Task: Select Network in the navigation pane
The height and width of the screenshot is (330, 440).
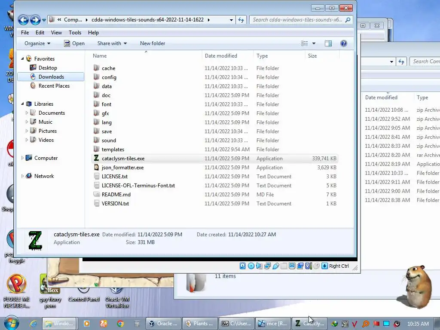Action: pyautogui.click(x=44, y=176)
